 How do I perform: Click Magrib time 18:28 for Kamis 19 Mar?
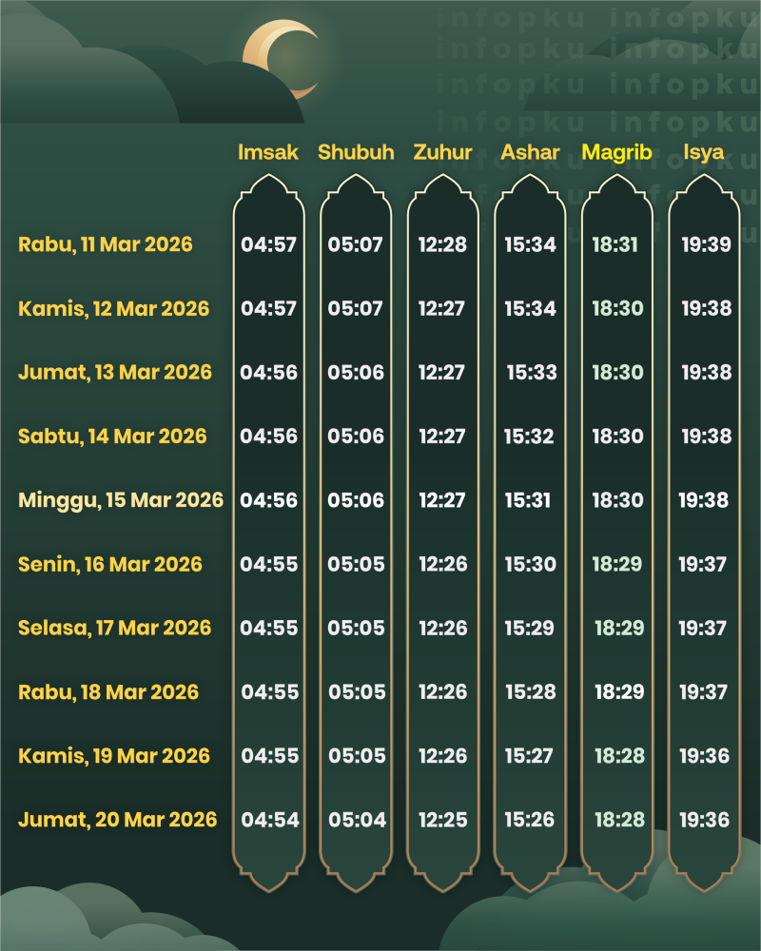coord(619,756)
